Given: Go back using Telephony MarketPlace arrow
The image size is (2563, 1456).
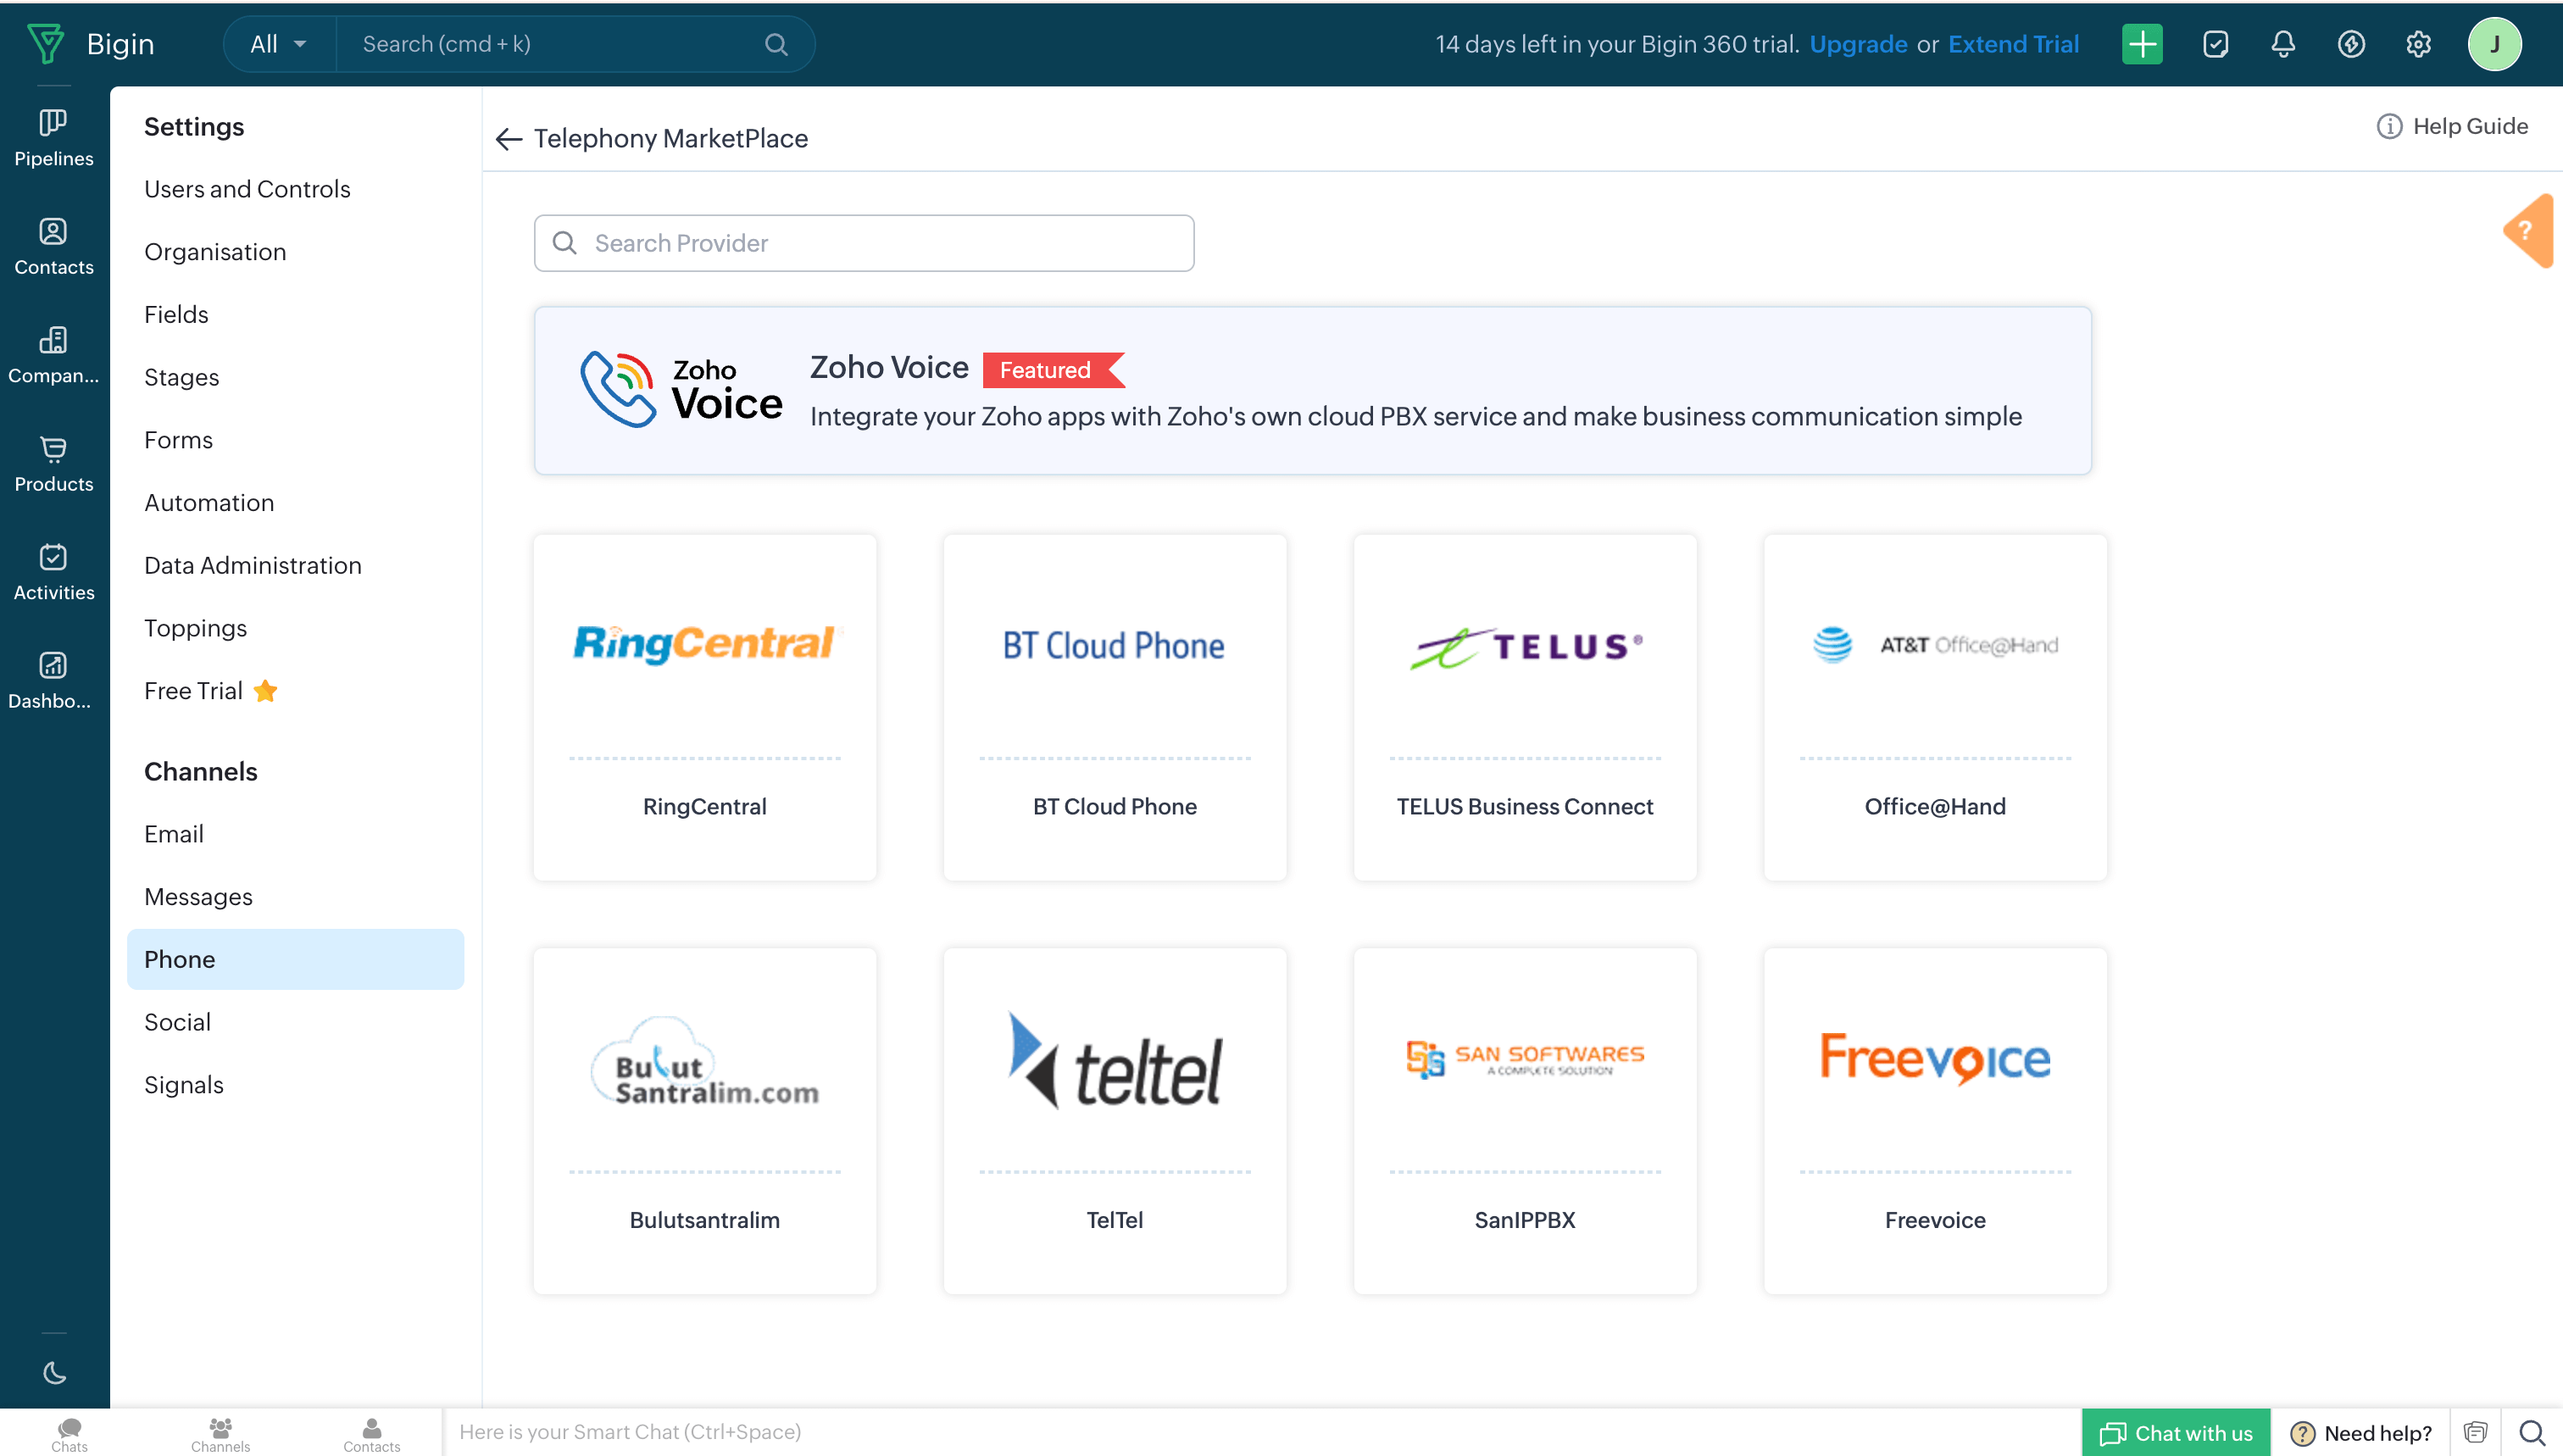Looking at the screenshot, I should (x=509, y=139).
